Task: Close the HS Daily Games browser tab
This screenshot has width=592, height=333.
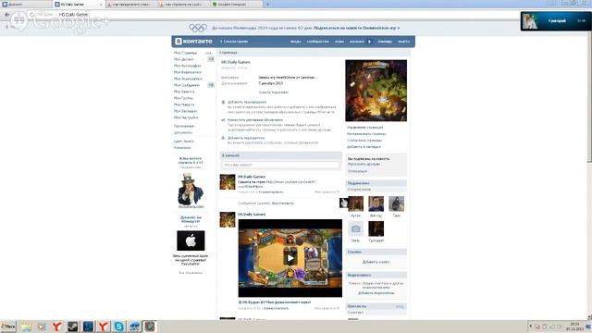Action: point(101,5)
